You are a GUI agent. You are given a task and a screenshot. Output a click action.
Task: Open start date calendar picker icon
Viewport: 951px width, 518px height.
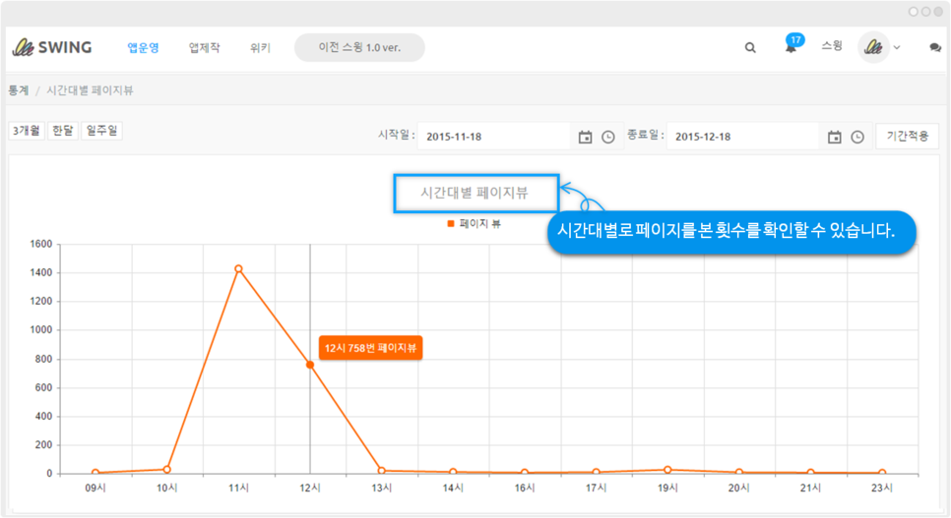coord(585,137)
